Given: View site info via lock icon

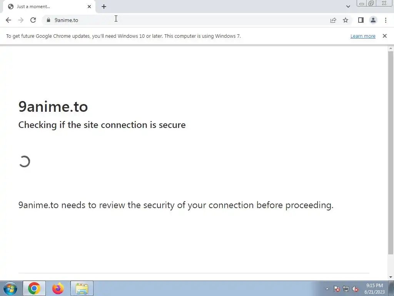Looking at the screenshot, I should 48,20.
